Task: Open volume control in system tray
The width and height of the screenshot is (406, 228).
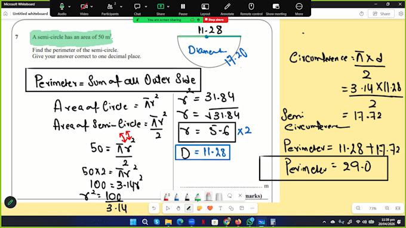Action: point(365,222)
